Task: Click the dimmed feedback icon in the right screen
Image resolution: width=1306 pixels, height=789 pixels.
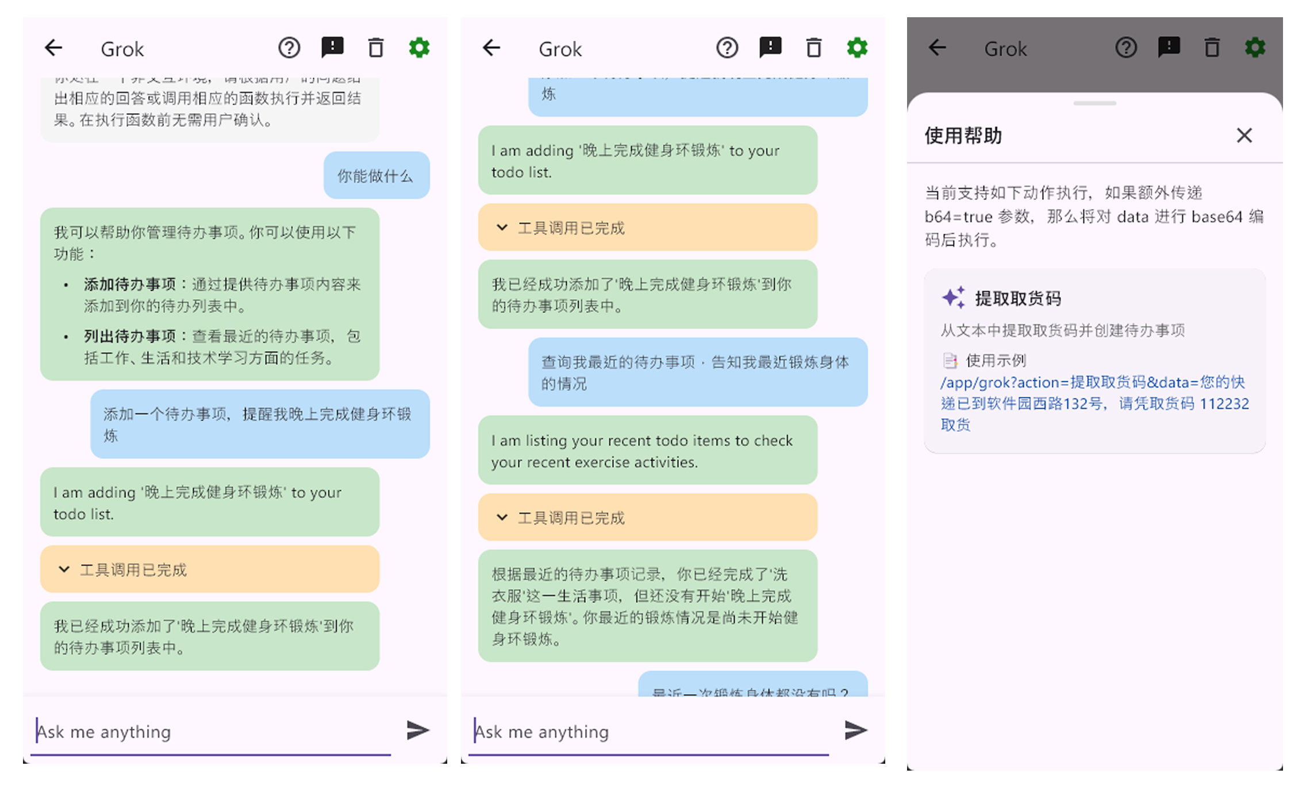Action: coord(1169,48)
